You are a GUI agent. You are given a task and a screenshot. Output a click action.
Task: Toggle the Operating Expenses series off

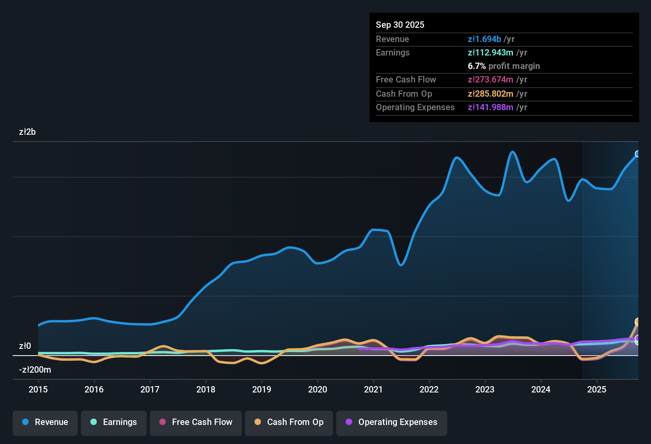391,423
